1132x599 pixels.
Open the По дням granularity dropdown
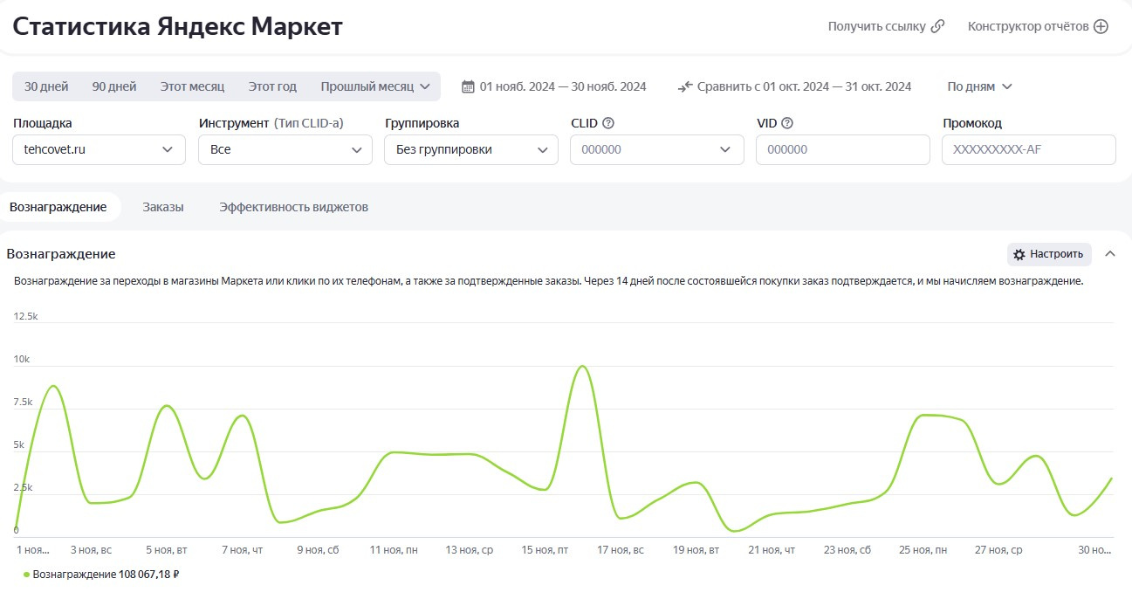click(x=980, y=86)
